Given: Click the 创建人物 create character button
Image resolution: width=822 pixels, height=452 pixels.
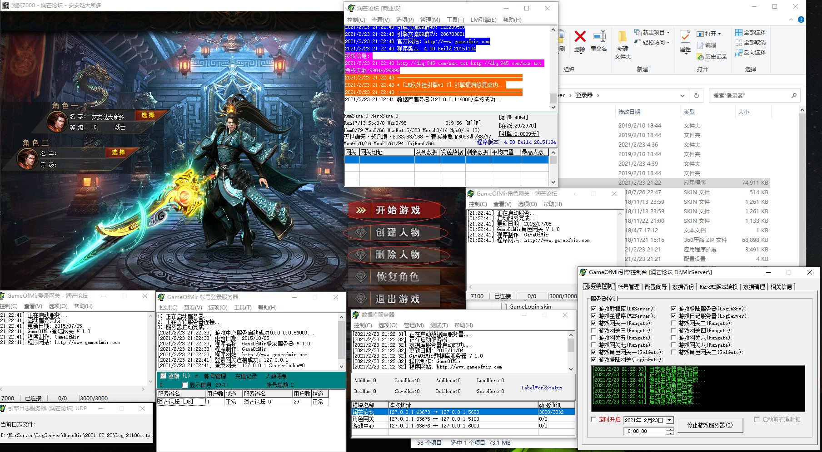Looking at the screenshot, I should point(394,232).
